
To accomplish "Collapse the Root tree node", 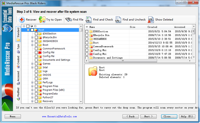I will coord(28,30).
